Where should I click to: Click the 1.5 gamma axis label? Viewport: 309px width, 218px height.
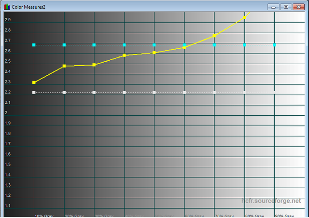[8, 164]
